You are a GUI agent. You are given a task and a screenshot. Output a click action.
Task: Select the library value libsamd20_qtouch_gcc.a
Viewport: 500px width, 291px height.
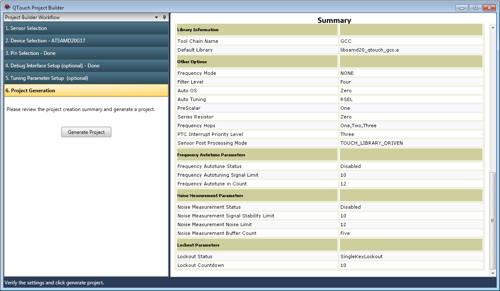370,50
